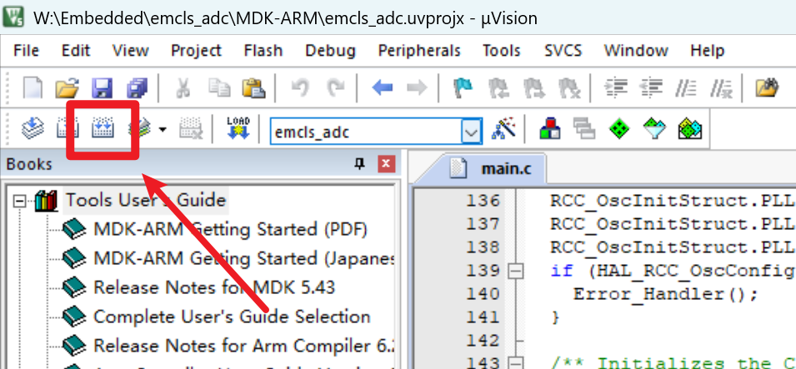Click the Save All icon
This screenshot has width=796, height=369.
137,87
